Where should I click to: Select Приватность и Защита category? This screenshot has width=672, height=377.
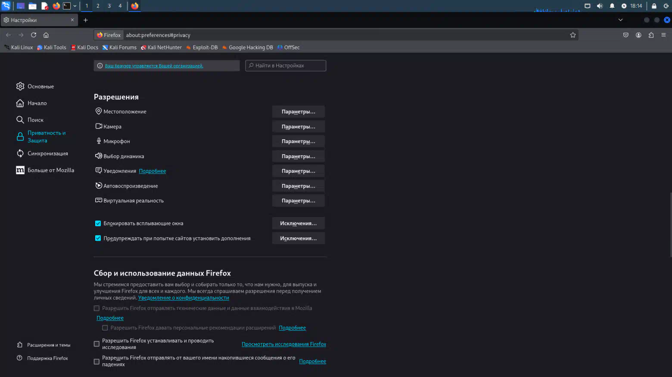41,137
